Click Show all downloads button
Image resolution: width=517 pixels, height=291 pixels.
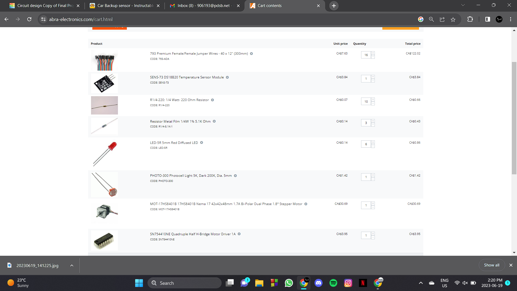[491, 265]
